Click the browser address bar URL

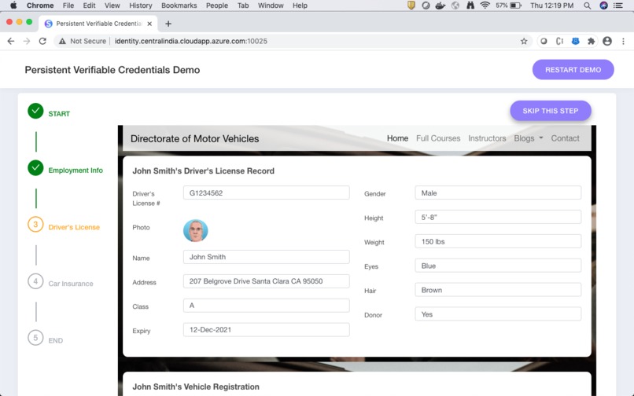(x=191, y=41)
